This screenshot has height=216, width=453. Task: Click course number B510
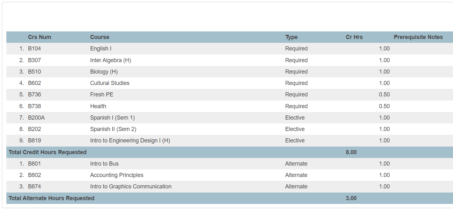click(x=34, y=72)
